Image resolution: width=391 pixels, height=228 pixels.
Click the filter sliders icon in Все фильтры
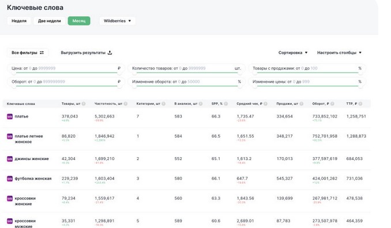[x=42, y=53]
